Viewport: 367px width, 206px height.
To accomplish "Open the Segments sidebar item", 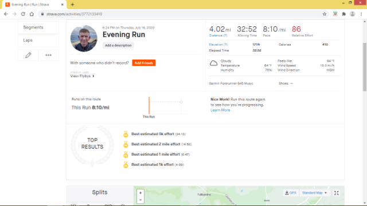I will (38, 27).
